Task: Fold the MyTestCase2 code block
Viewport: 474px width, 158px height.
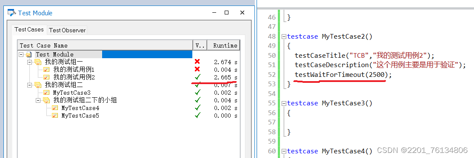Action: (284, 37)
